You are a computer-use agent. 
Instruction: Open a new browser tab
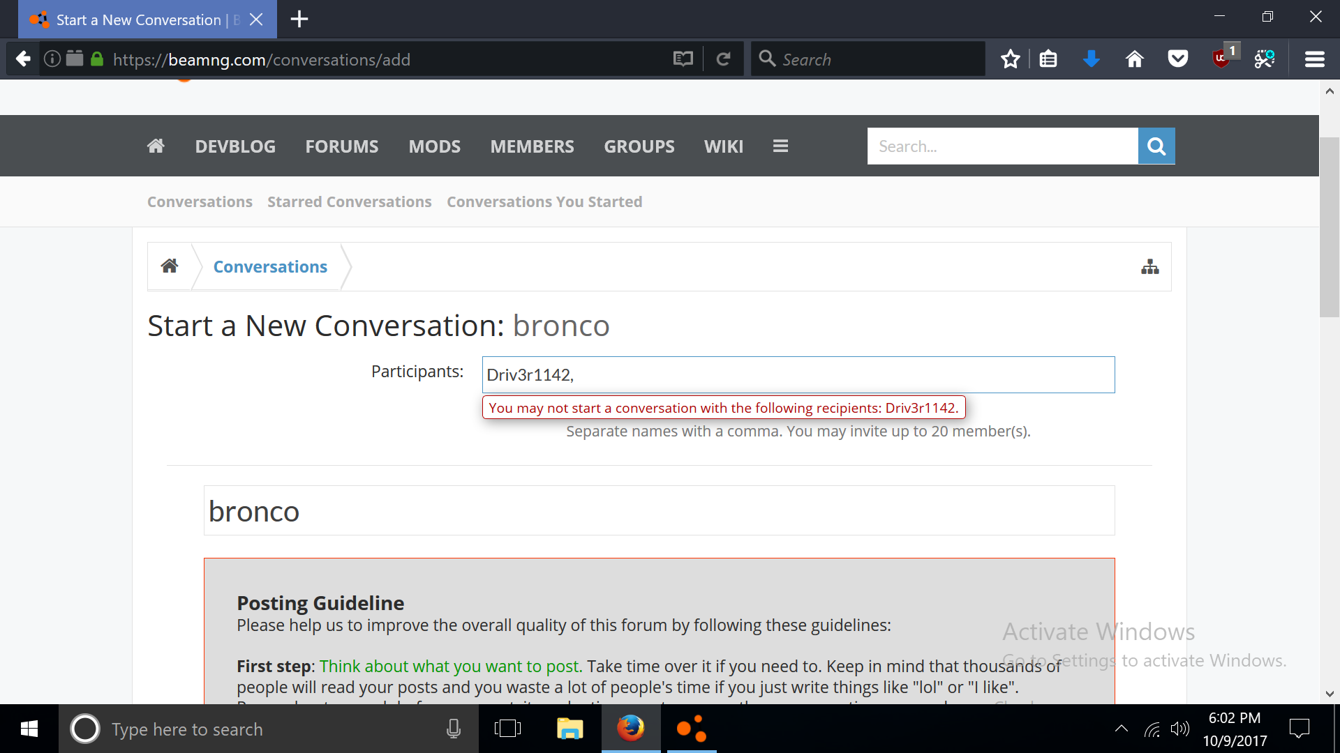pos(299,19)
